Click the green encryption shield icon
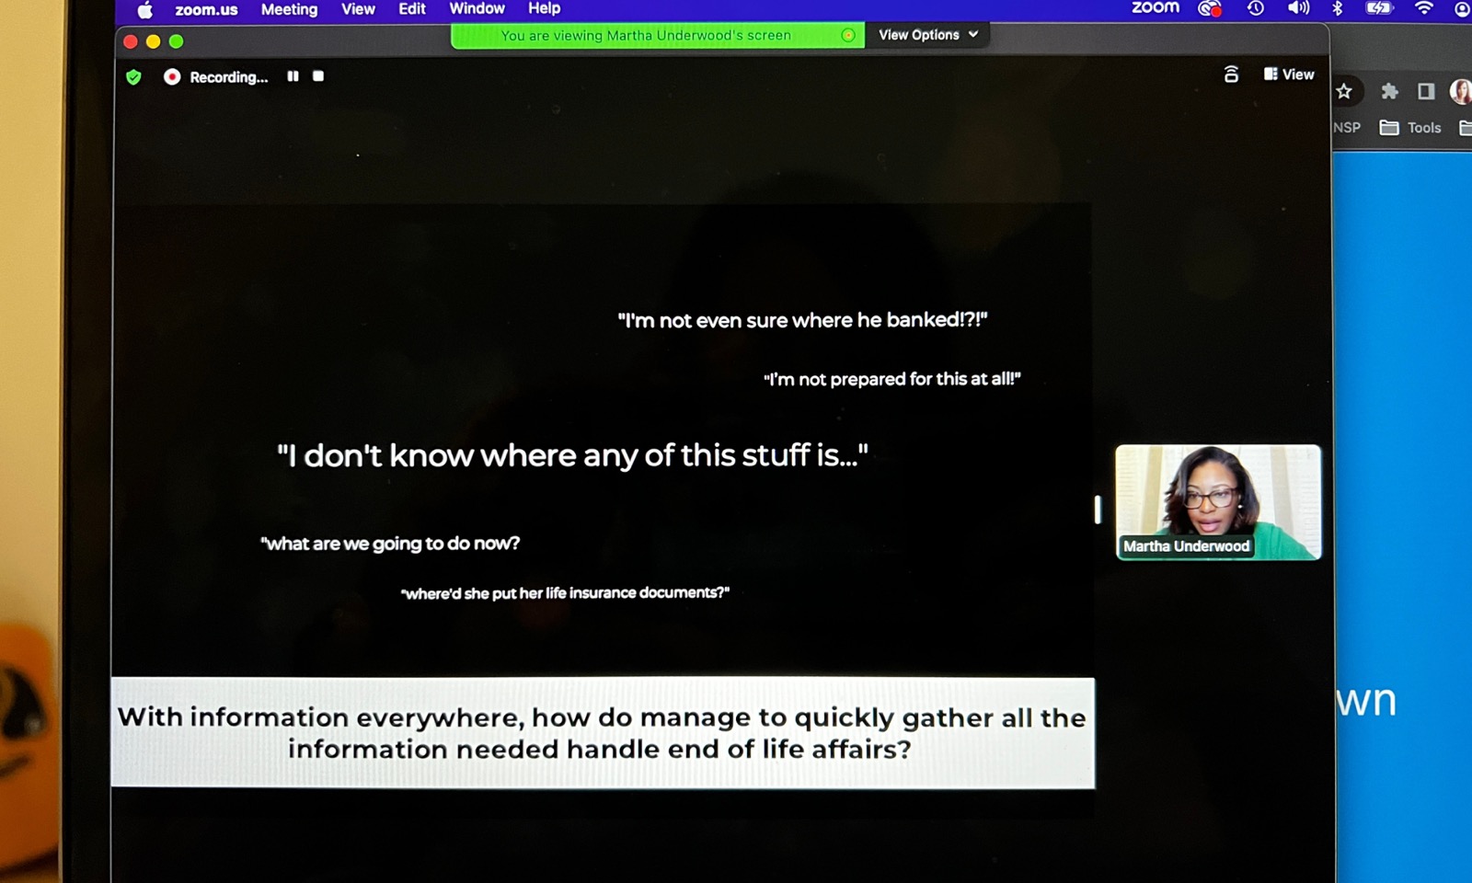 pos(133,77)
